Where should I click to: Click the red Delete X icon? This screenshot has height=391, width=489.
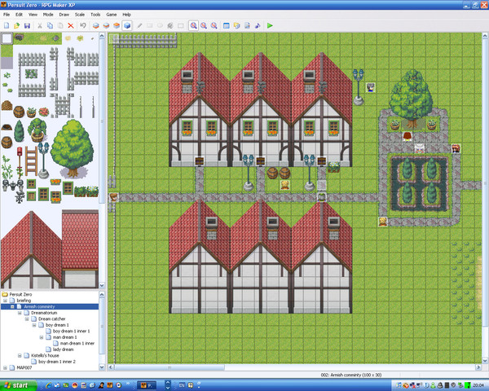click(x=71, y=25)
